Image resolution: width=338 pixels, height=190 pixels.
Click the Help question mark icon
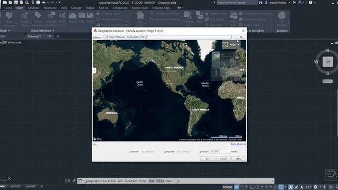tap(311, 3)
